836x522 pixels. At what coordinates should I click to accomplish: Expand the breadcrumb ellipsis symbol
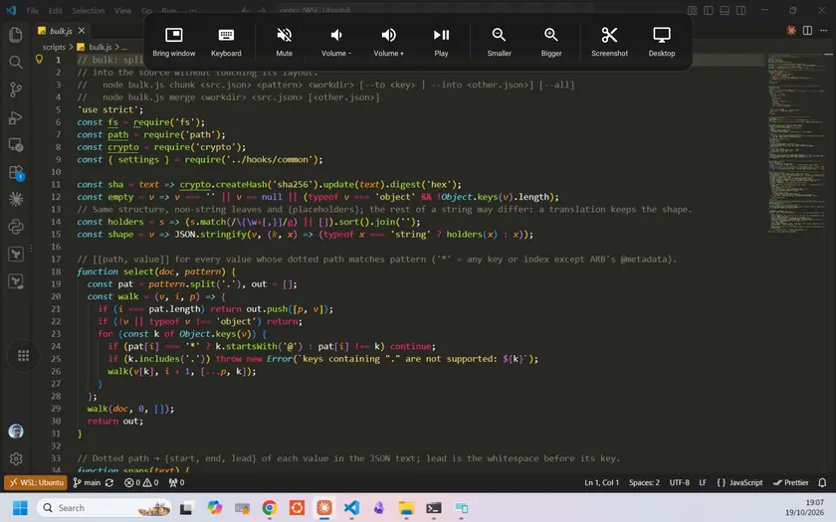pos(124,48)
